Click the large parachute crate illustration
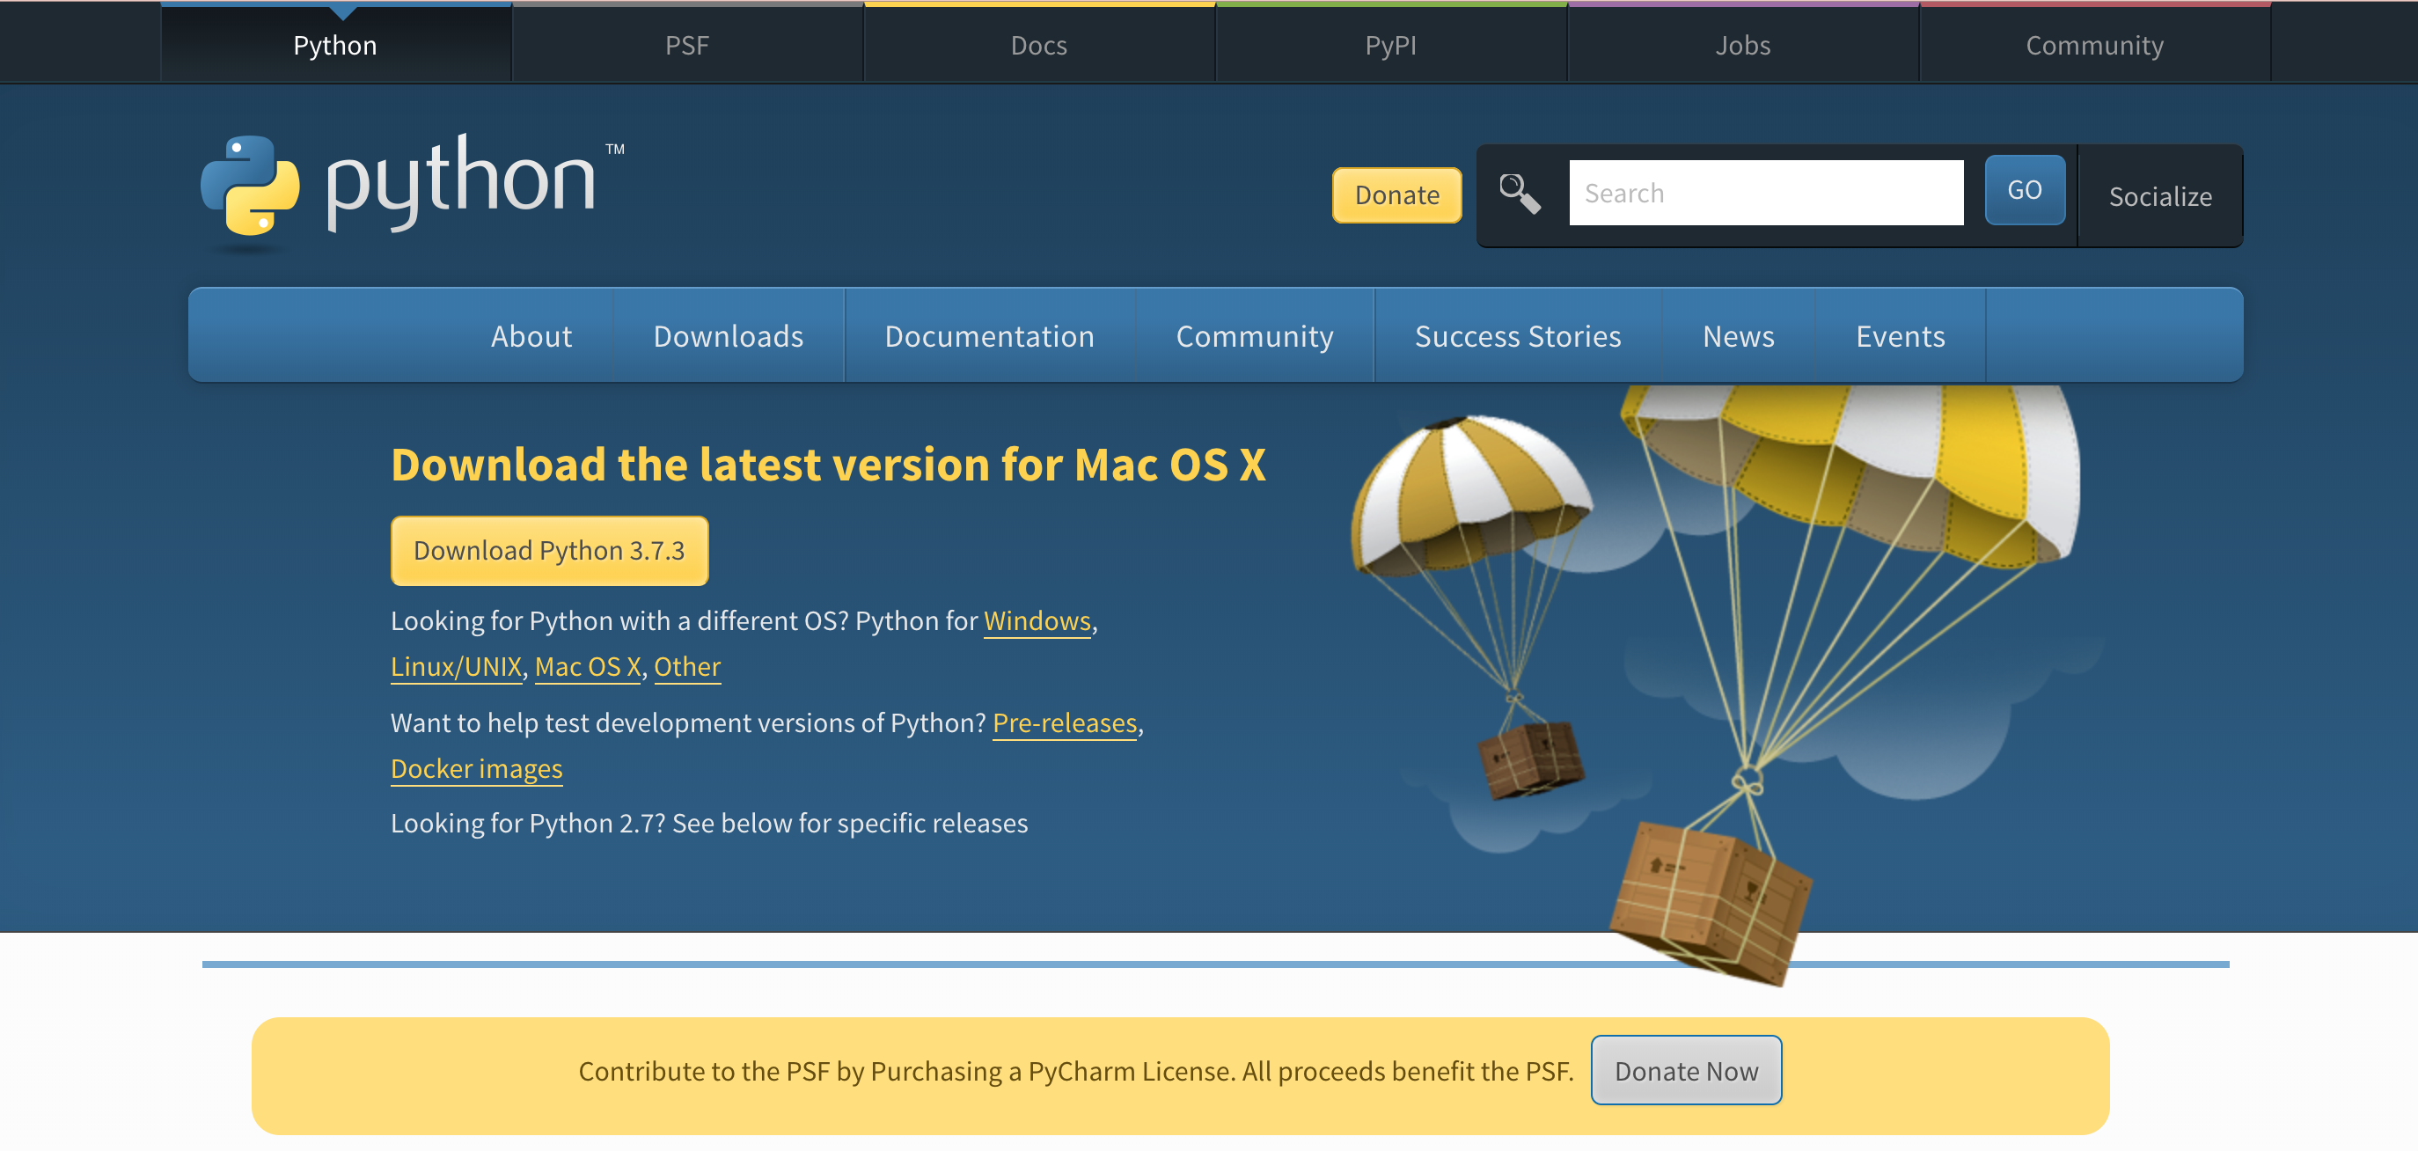 pos(1711,899)
